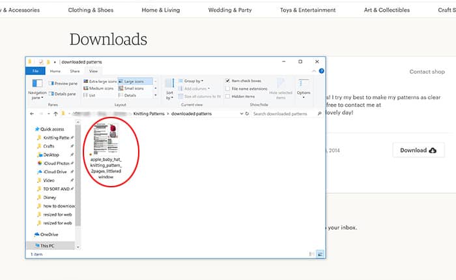Select Small icons layout
The height and width of the screenshot is (280, 456).
coord(131,88)
